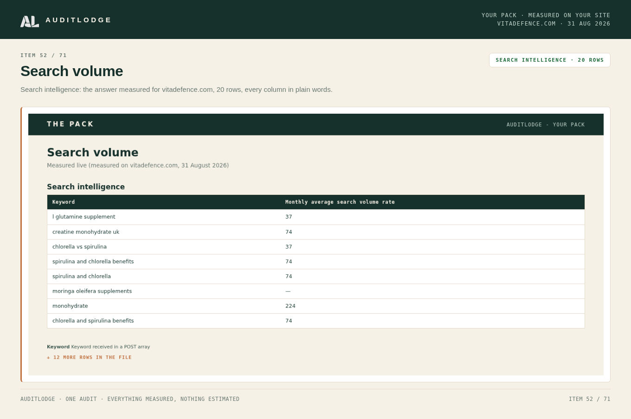The width and height of the screenshot is (631, 419).
Task: Select the 'Measured live' subtitle line
Action: click(138, 166)
